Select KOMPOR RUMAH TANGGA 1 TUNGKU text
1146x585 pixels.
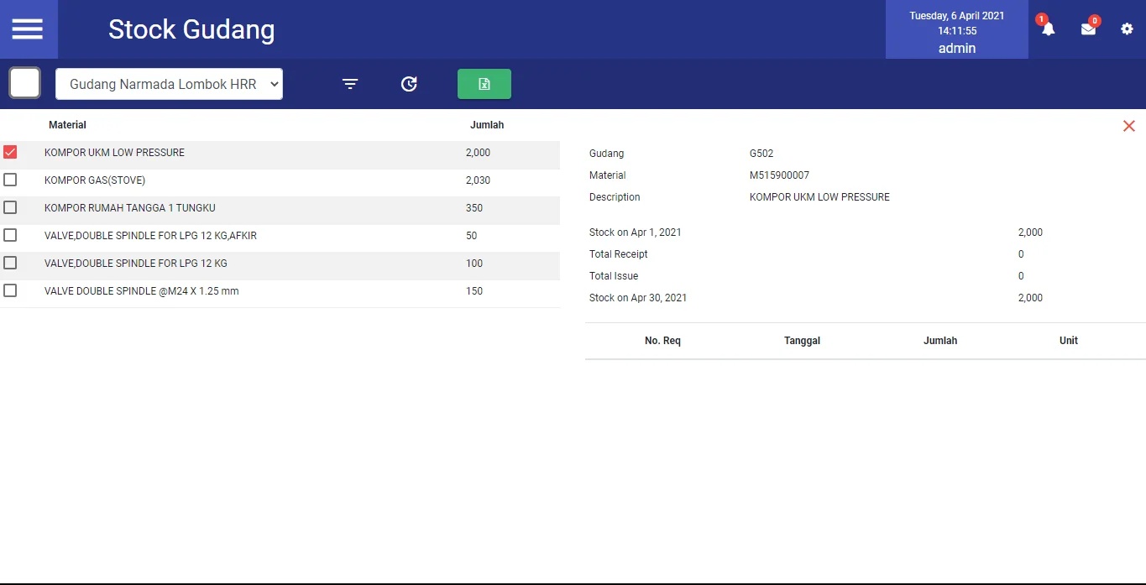coord(130,208)
